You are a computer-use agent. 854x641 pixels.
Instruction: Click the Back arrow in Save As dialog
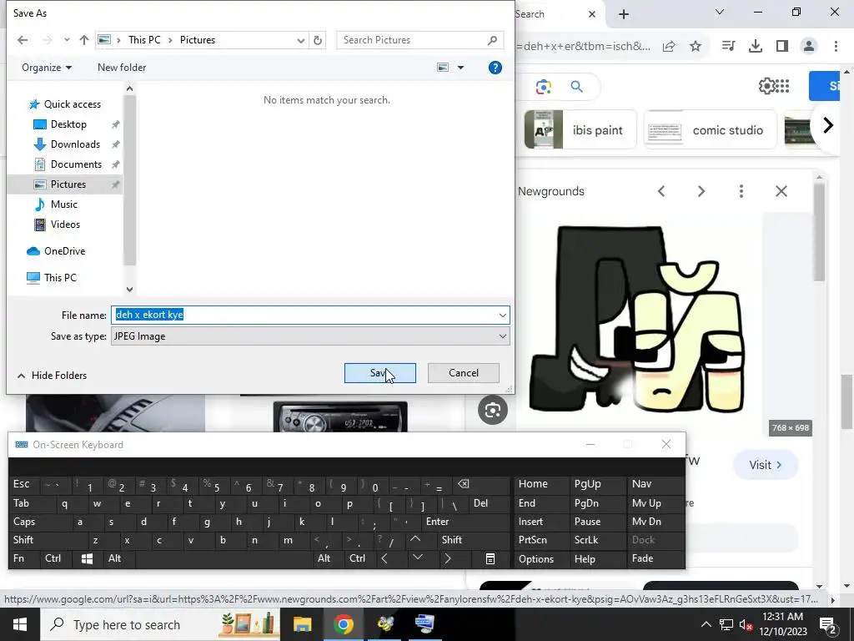[x=23, y=40]
